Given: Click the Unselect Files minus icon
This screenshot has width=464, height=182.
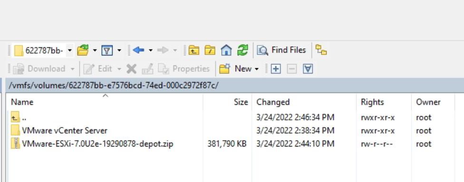Looking at the screenshot, I should [292, 69].
